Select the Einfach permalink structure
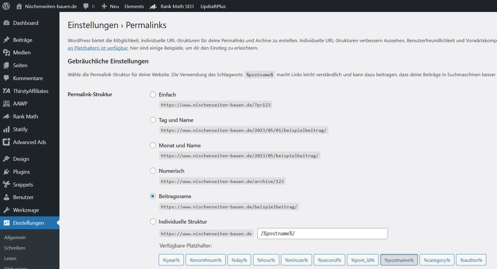Image resolution: width=497 pixels, height=269 pixels. 153,94
